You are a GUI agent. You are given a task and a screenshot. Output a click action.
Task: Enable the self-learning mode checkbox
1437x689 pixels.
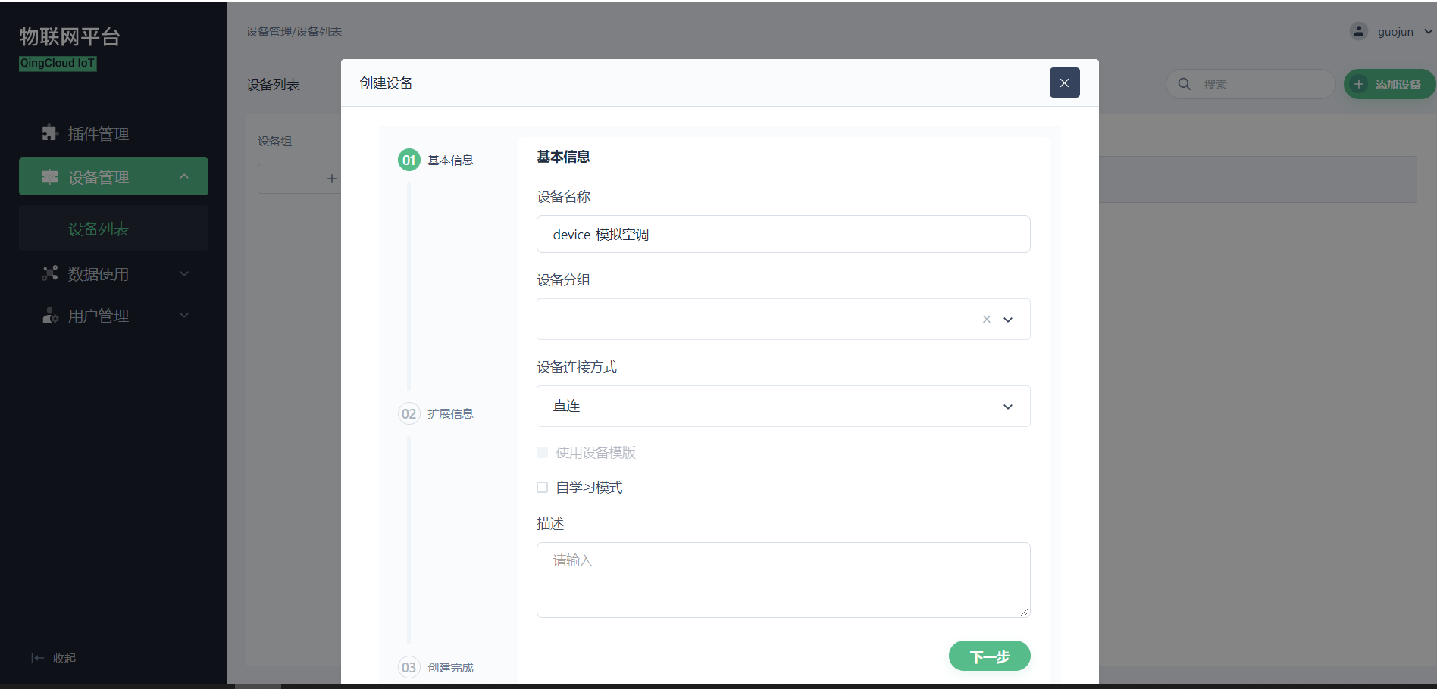pos(543,488)
